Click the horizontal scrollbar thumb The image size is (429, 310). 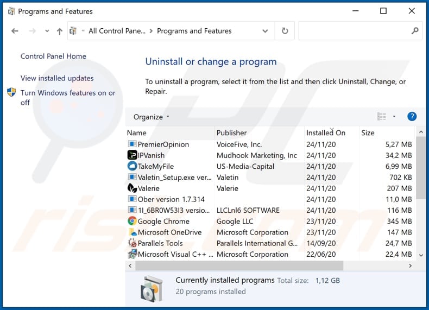[x=239, y=265]
